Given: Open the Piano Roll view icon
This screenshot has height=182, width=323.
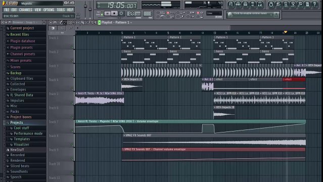Looking at the screenshot, I should coord(245,5).
